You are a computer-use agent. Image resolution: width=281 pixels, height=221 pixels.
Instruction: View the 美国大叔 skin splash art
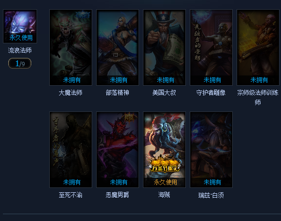pyautogui.click(x=164, y=47)
